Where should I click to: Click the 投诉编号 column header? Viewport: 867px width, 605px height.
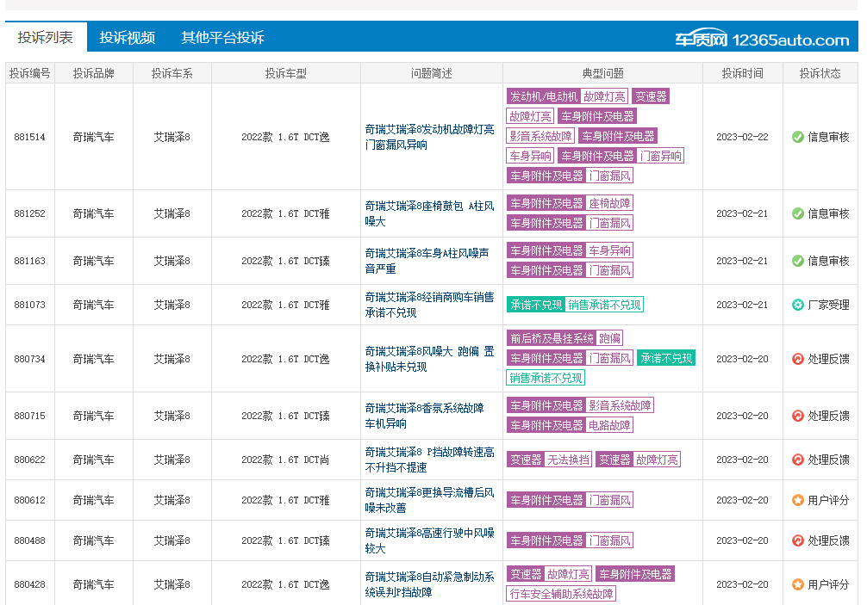coord(30,73)
